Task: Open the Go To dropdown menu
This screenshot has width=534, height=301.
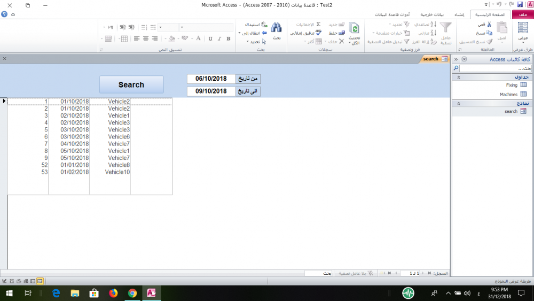Action: tap(251, 33)
